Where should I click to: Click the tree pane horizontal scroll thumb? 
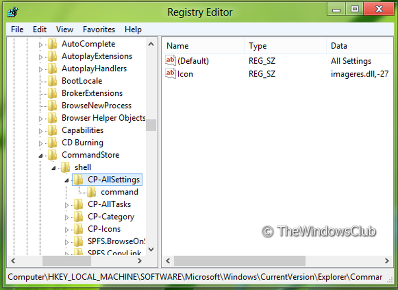[67, 261]
